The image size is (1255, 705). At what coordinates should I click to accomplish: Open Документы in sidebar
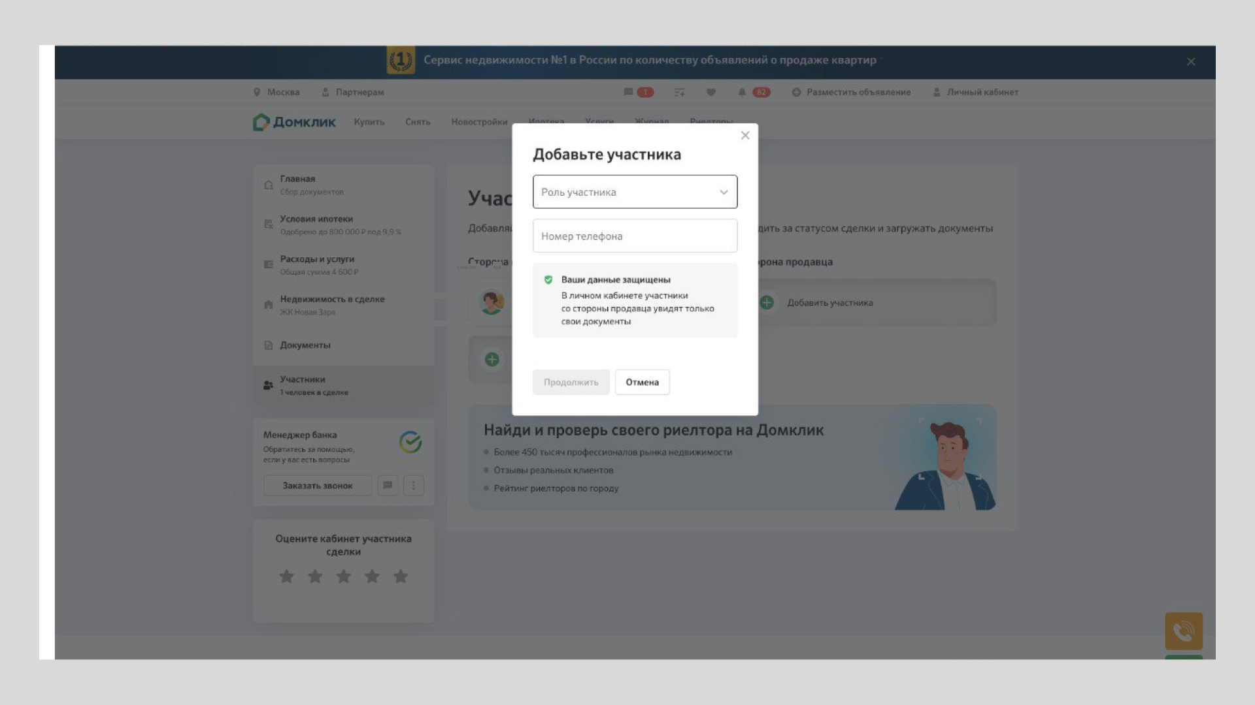(x=344, y=345)
